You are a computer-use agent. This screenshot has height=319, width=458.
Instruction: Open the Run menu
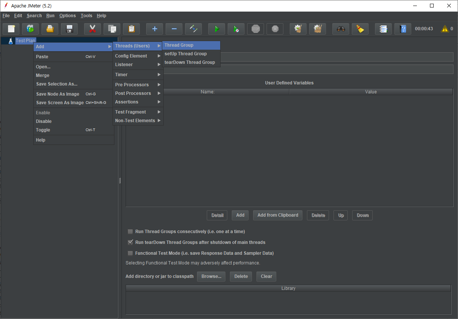click(50, 16)
